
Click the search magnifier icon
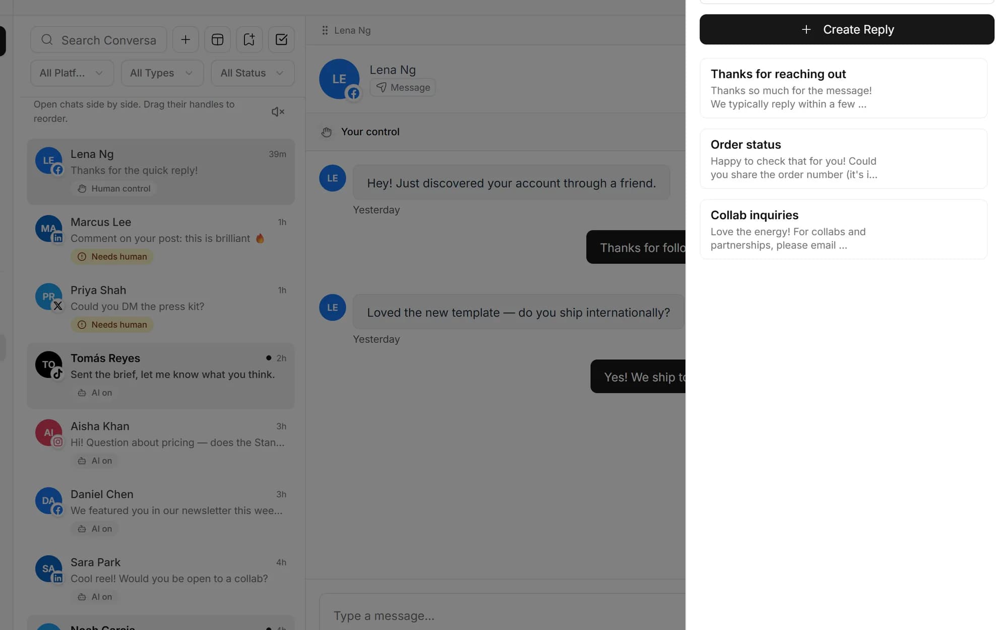[47, 40]
